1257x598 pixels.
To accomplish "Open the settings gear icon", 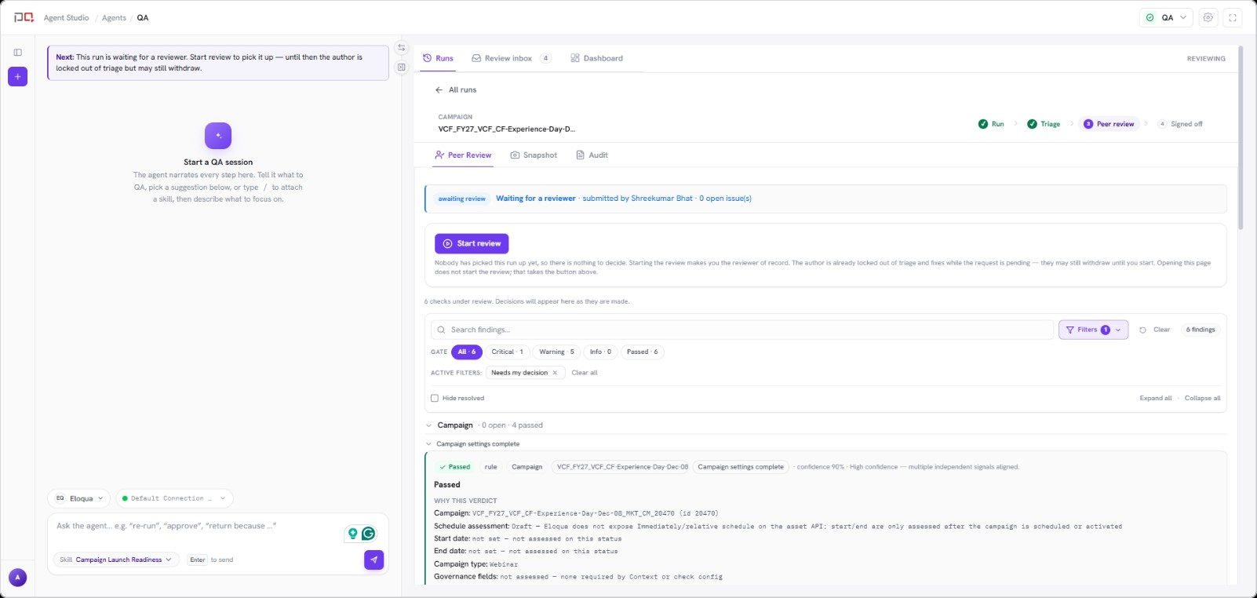I will [x=1208, y=17].
